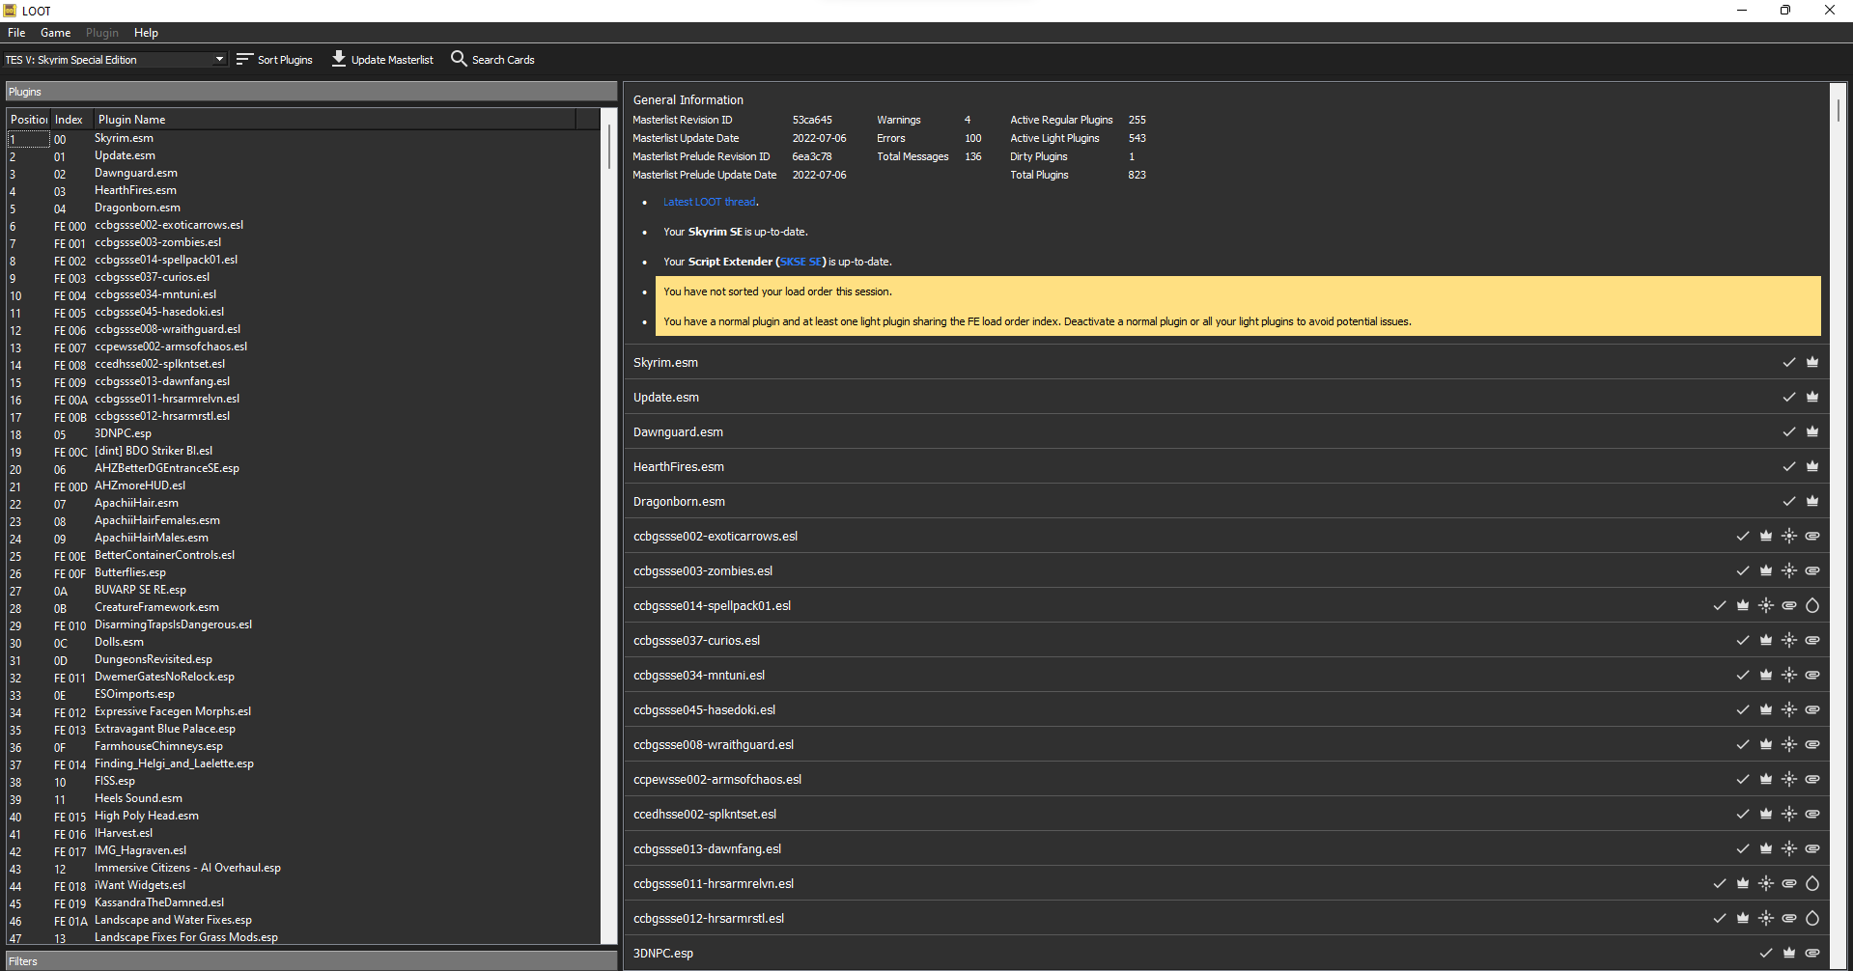Click the loads-archive icon on ccpewsse002-armsofchaos.esl card

pyautogui.click(x=1812, y=779)
